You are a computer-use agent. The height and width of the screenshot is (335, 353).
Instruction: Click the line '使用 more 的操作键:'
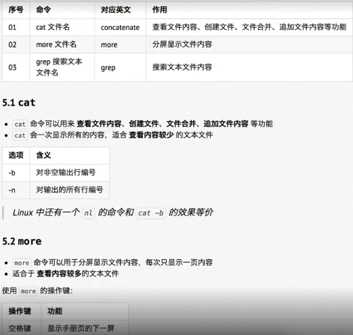click(x=37, y=291)
